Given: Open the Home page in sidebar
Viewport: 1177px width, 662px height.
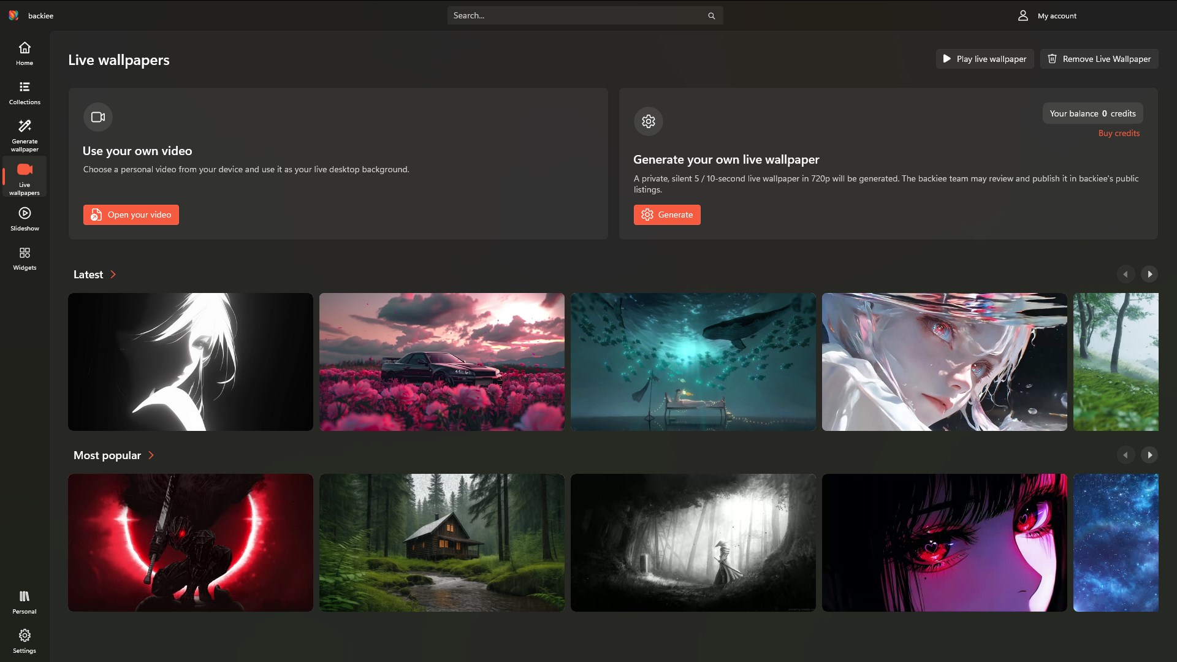Looking at the screenshot, I should tap(25, 54).
